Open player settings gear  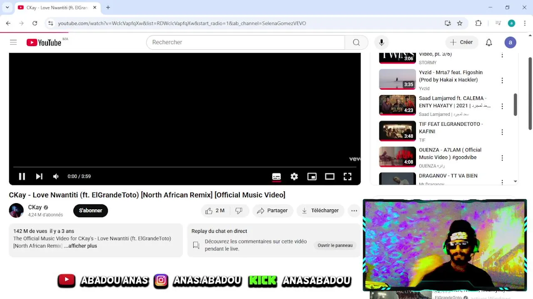(x=294, y=176)
